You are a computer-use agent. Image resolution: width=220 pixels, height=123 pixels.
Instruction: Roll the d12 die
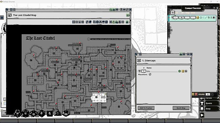[x=25, y=113]
